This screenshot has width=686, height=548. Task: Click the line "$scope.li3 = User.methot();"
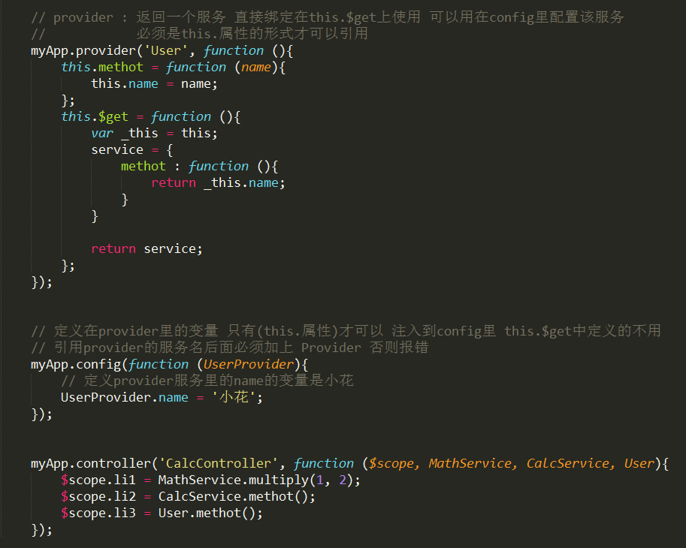162,513
